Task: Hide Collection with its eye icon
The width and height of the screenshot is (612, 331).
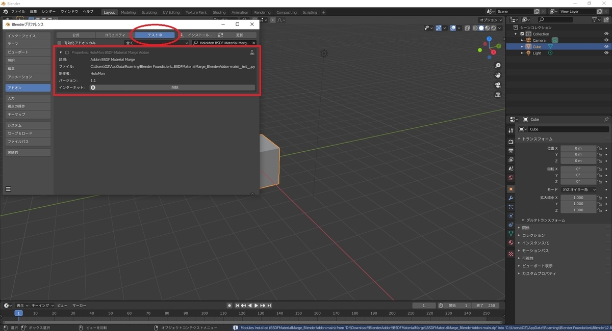Action: (606, 34)
